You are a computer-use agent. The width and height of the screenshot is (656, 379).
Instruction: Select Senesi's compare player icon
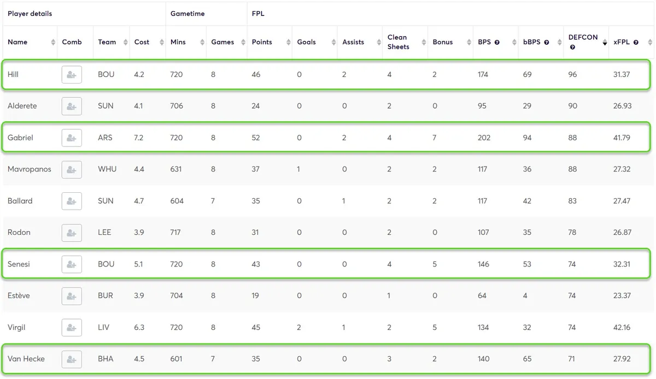click(x=72, y=264)
